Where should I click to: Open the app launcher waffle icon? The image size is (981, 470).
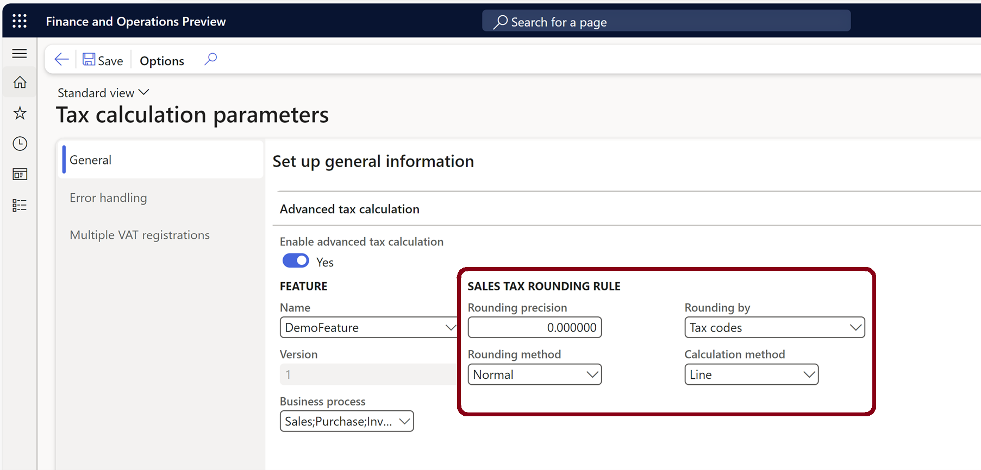(x=20, y=21)
